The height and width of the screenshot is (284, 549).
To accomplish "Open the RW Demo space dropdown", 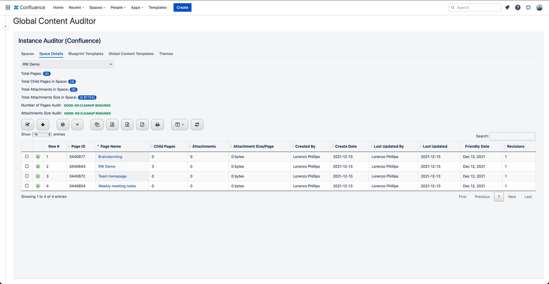I will (67, 64).
